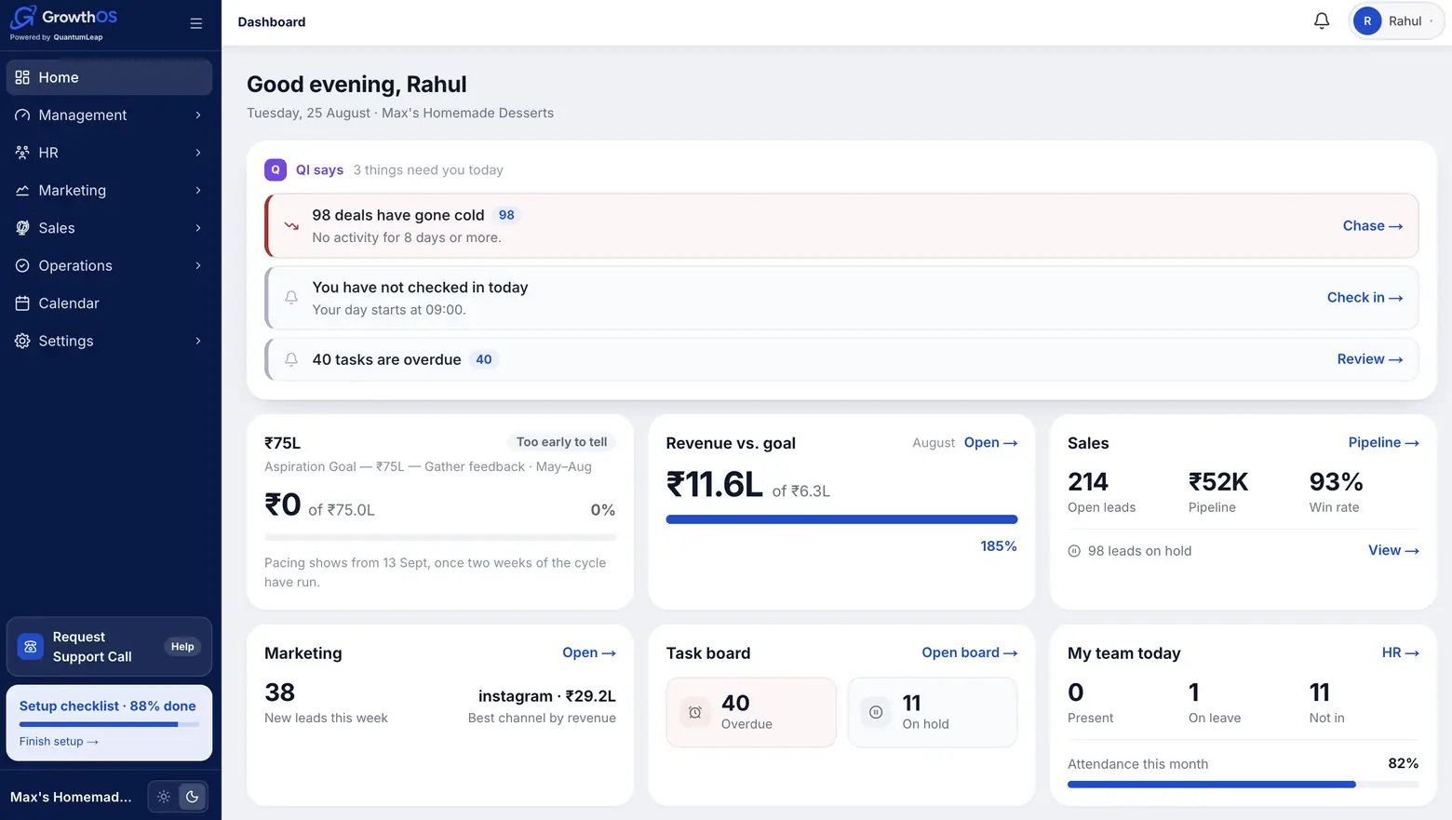Image resolution: width=1452 pixels, height=820 pixels.
Task: Expand the Settings submenu chevron
Action: 198,342
